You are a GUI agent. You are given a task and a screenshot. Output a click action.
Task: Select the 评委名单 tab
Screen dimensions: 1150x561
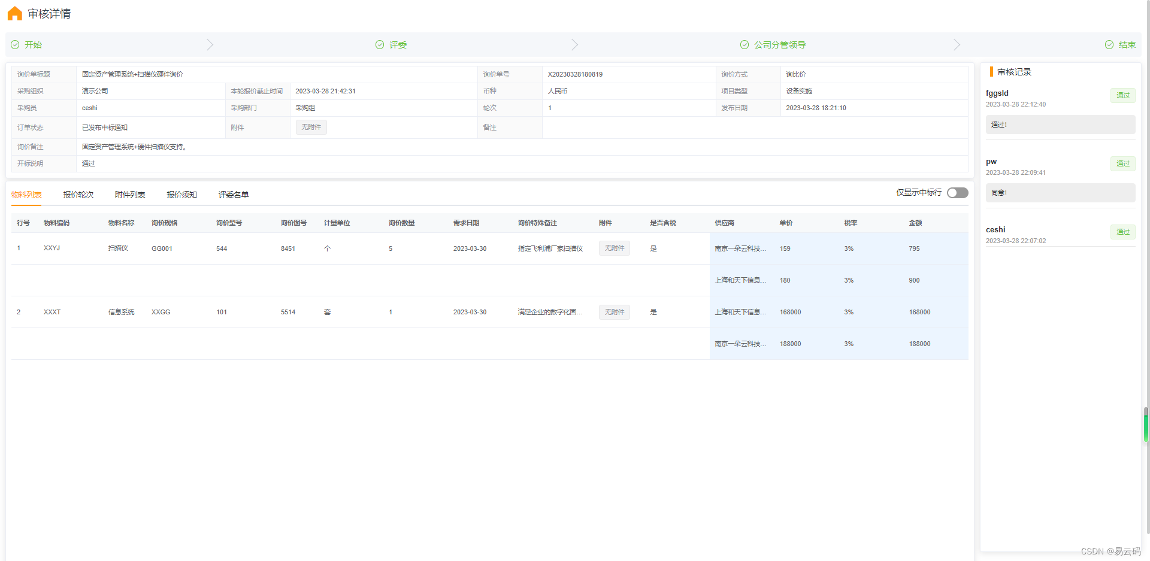coord(234,195)
